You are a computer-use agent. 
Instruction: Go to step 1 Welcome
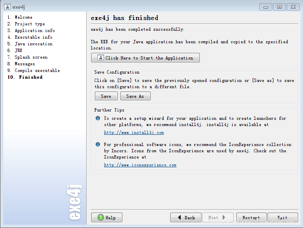(20, 17)
